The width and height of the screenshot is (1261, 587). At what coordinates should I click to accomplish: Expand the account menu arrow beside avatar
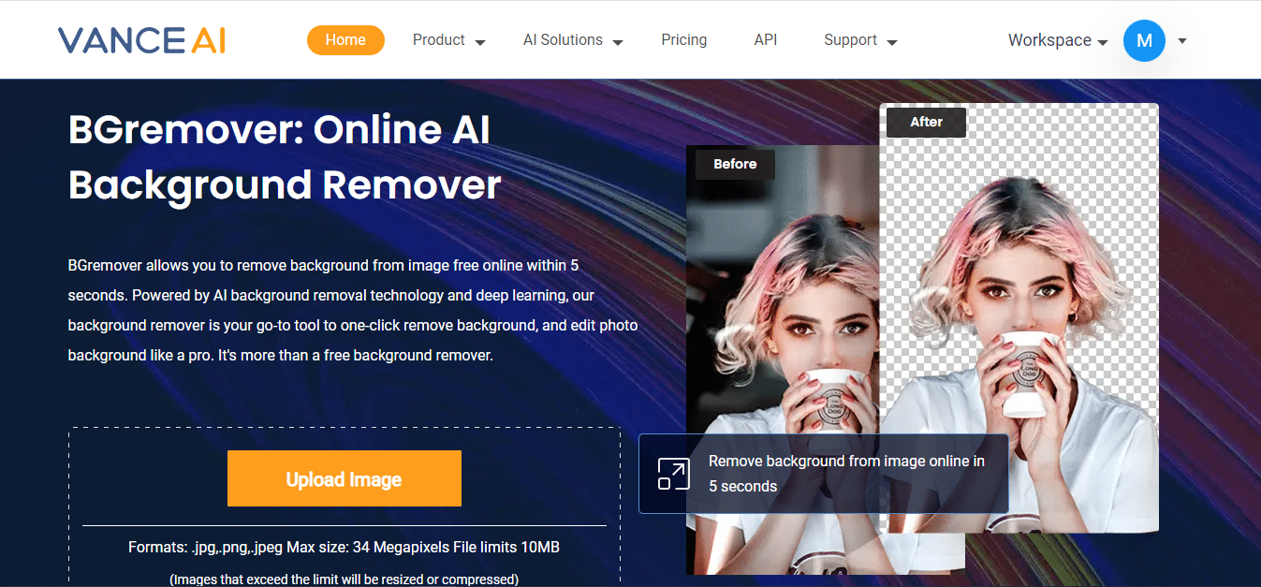pos(1182,41)
